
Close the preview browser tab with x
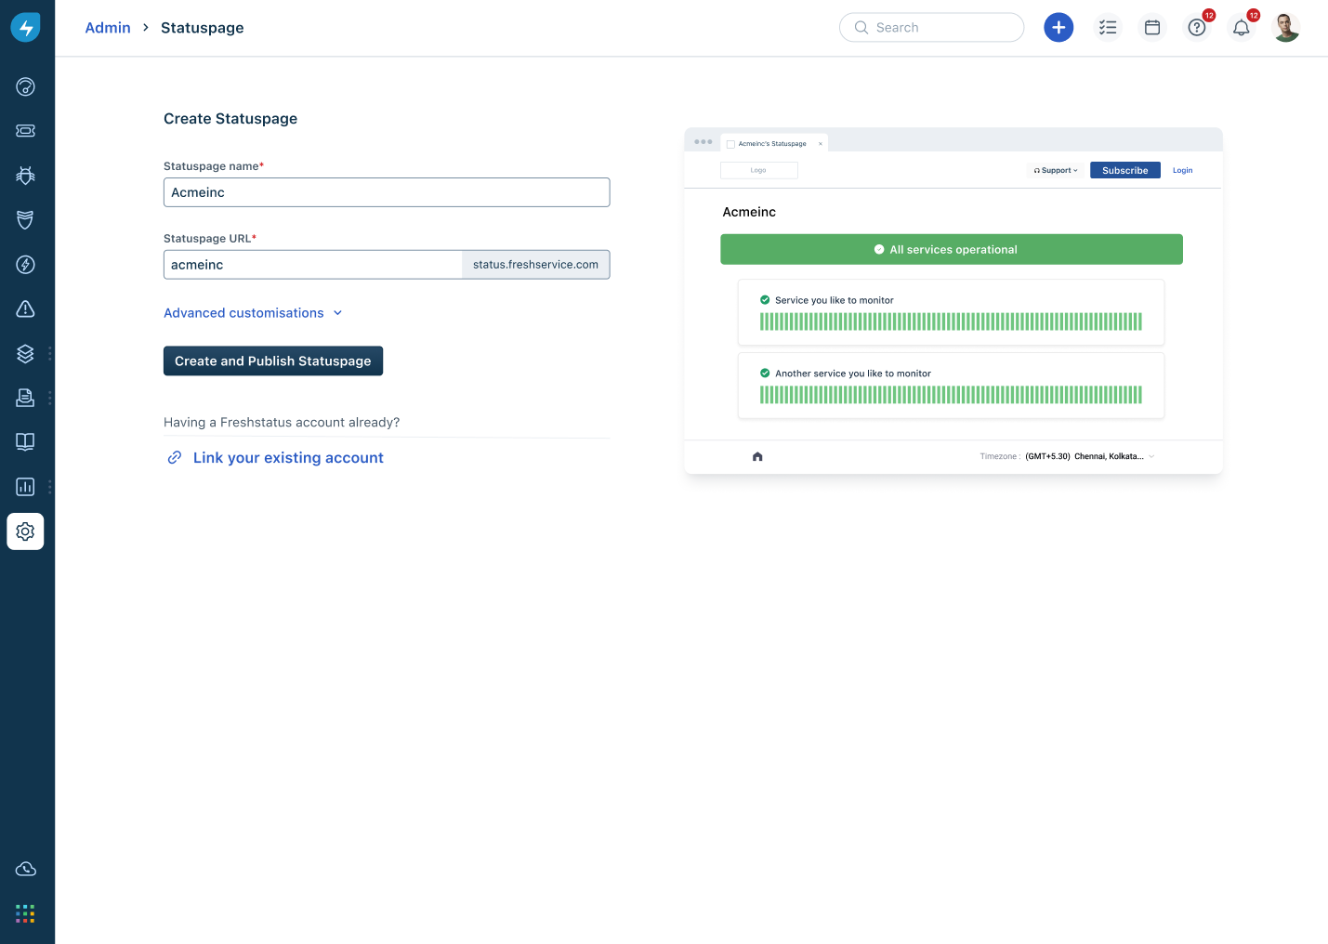(x=821, y=144)
